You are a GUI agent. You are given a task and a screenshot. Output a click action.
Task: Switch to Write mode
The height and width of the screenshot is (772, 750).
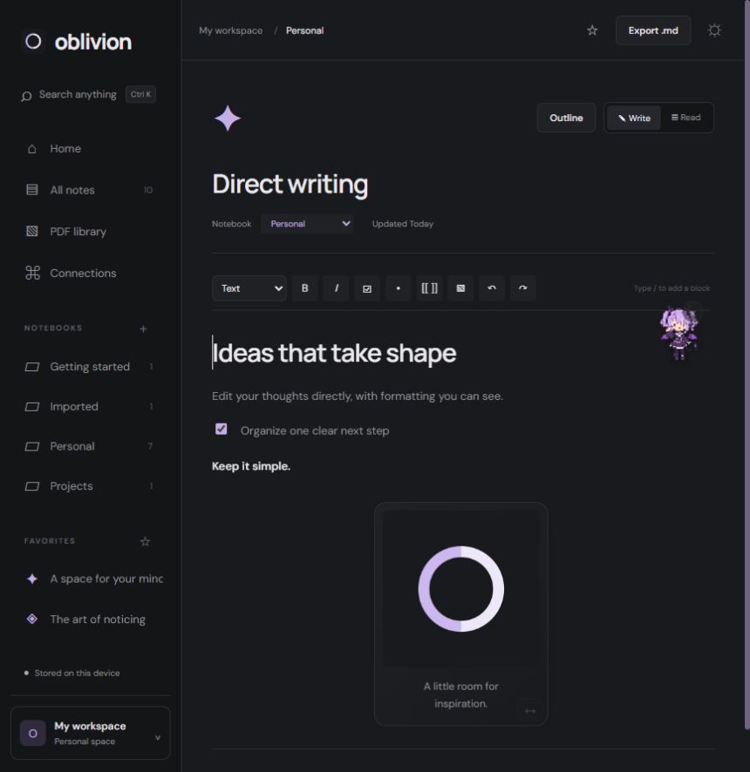(634, 118)
